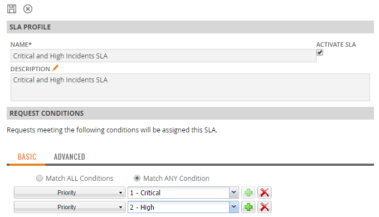The image size is (379, 217).
Task: Edit the description using the orange pencil icon
Action: pos(55,68)
